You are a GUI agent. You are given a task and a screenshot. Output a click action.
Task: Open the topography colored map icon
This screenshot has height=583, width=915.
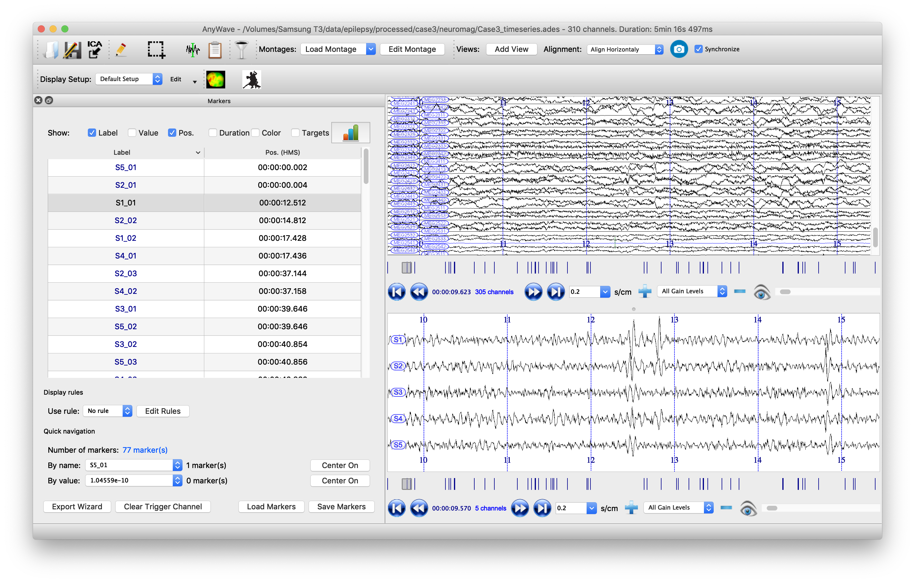pos(215,79)
